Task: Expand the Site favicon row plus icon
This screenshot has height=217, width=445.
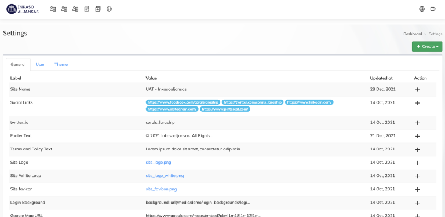Action: pyautogui.click(x=417, y=190)
